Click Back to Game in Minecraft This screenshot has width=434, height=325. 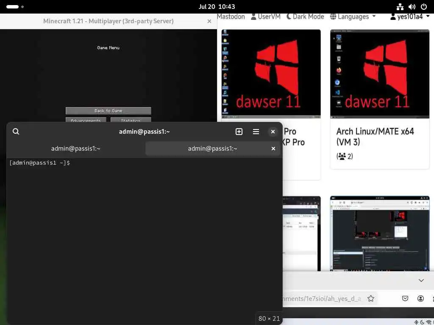click(108, 110)
